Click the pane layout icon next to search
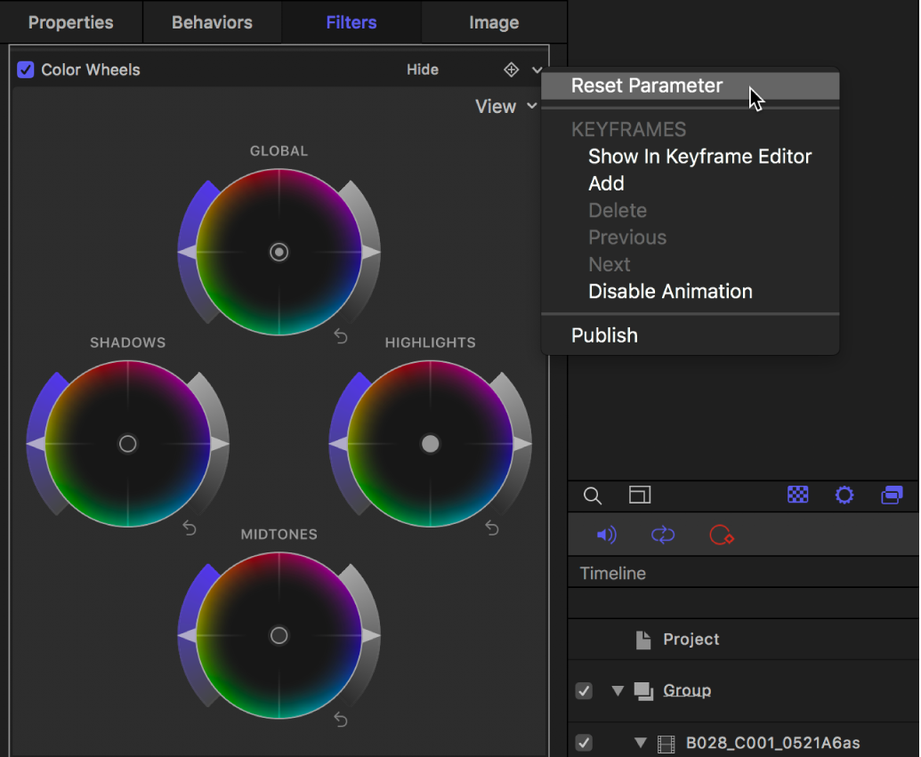 coord(639,495)
